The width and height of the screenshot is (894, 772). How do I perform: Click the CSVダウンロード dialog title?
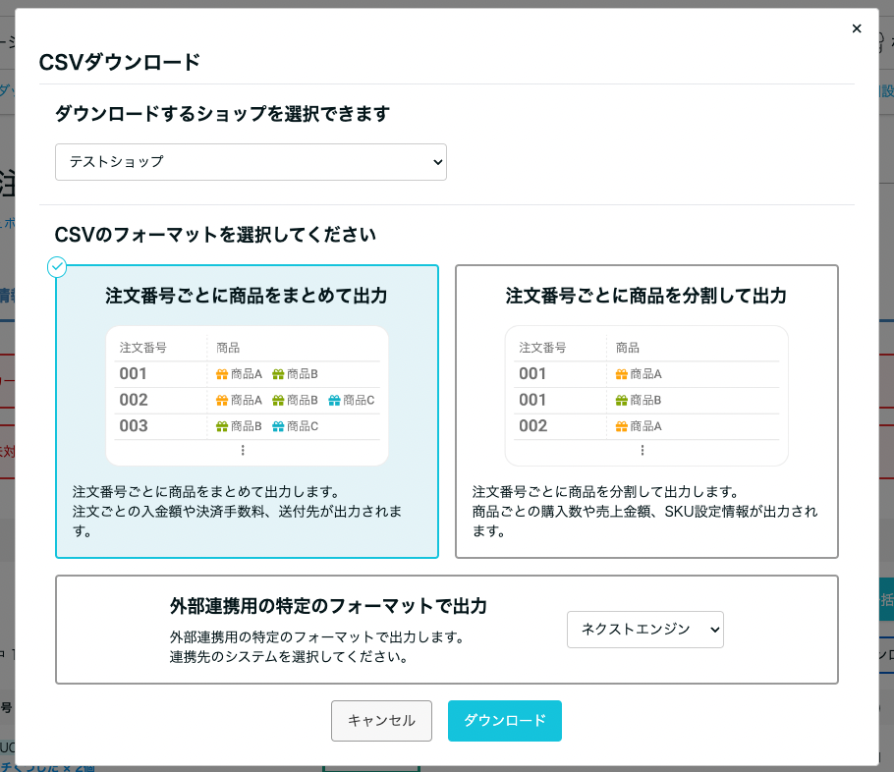[x=120, y=62]
